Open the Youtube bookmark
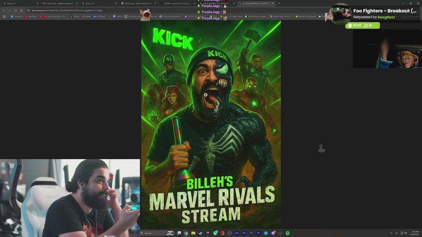Image resolution: width=422 pixels, height=237 pixels. (x=31, y=16)
